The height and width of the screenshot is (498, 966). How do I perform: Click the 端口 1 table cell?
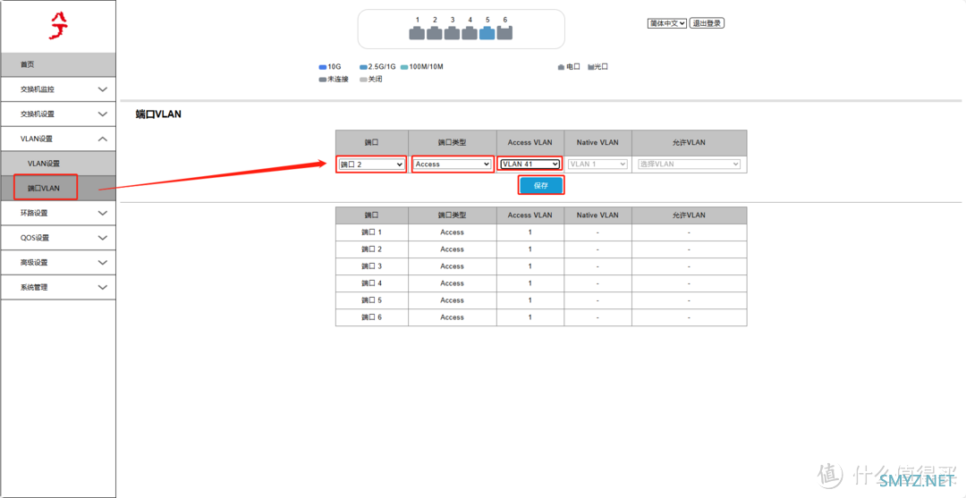[x=371, y=232]
